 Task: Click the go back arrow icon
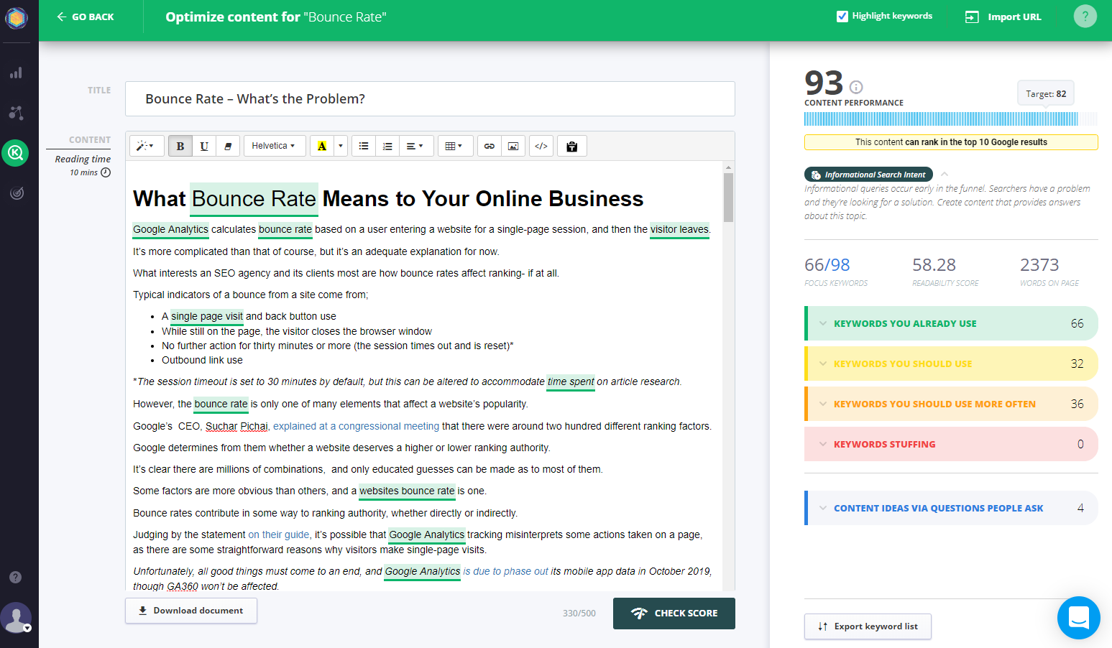[62, 17]
